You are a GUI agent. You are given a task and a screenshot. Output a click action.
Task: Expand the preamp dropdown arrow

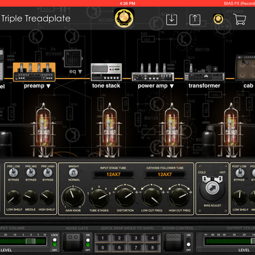tap(48, 86)
